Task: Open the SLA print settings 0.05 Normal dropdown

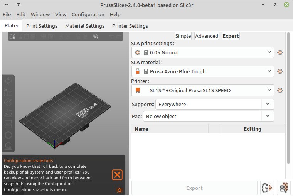Action: click(x=202, y=52)
